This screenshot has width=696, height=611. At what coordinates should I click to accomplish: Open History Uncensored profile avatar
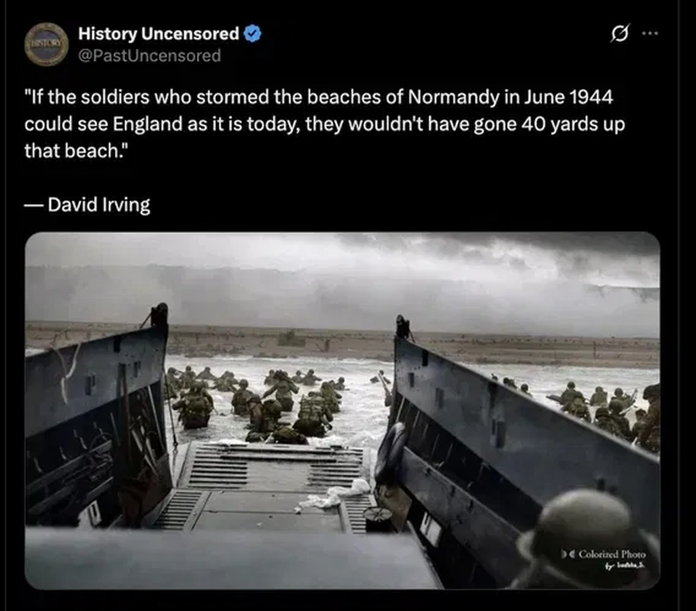pos(46,44)
